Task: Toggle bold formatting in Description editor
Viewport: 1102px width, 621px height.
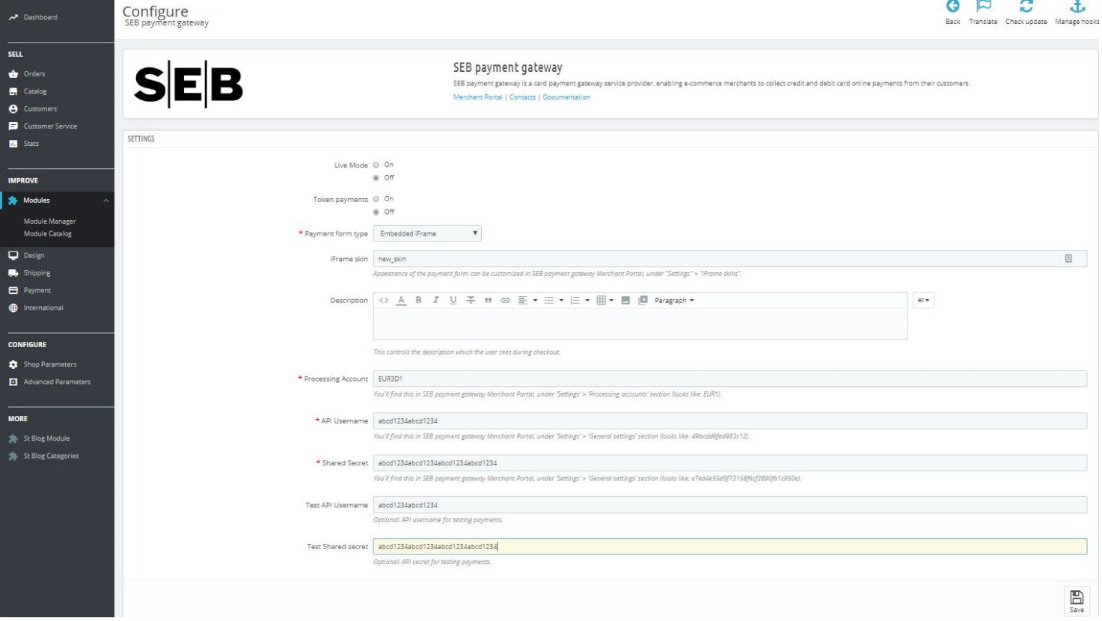Action: coord(418,301)
